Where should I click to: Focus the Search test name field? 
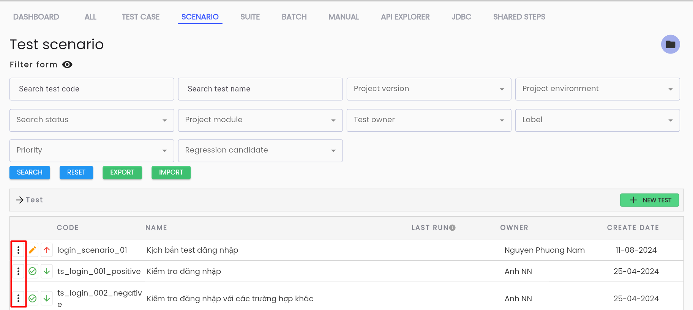pyautogui.click(x=260, y=89)
